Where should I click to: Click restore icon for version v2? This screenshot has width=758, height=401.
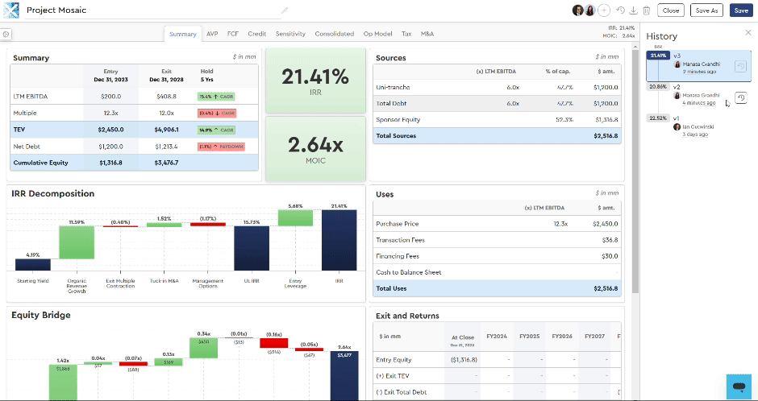coord(739,97)
